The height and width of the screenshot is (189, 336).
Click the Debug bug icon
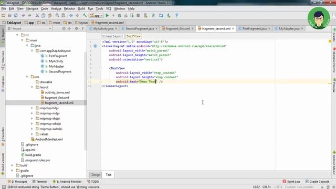tap(120, 15)
